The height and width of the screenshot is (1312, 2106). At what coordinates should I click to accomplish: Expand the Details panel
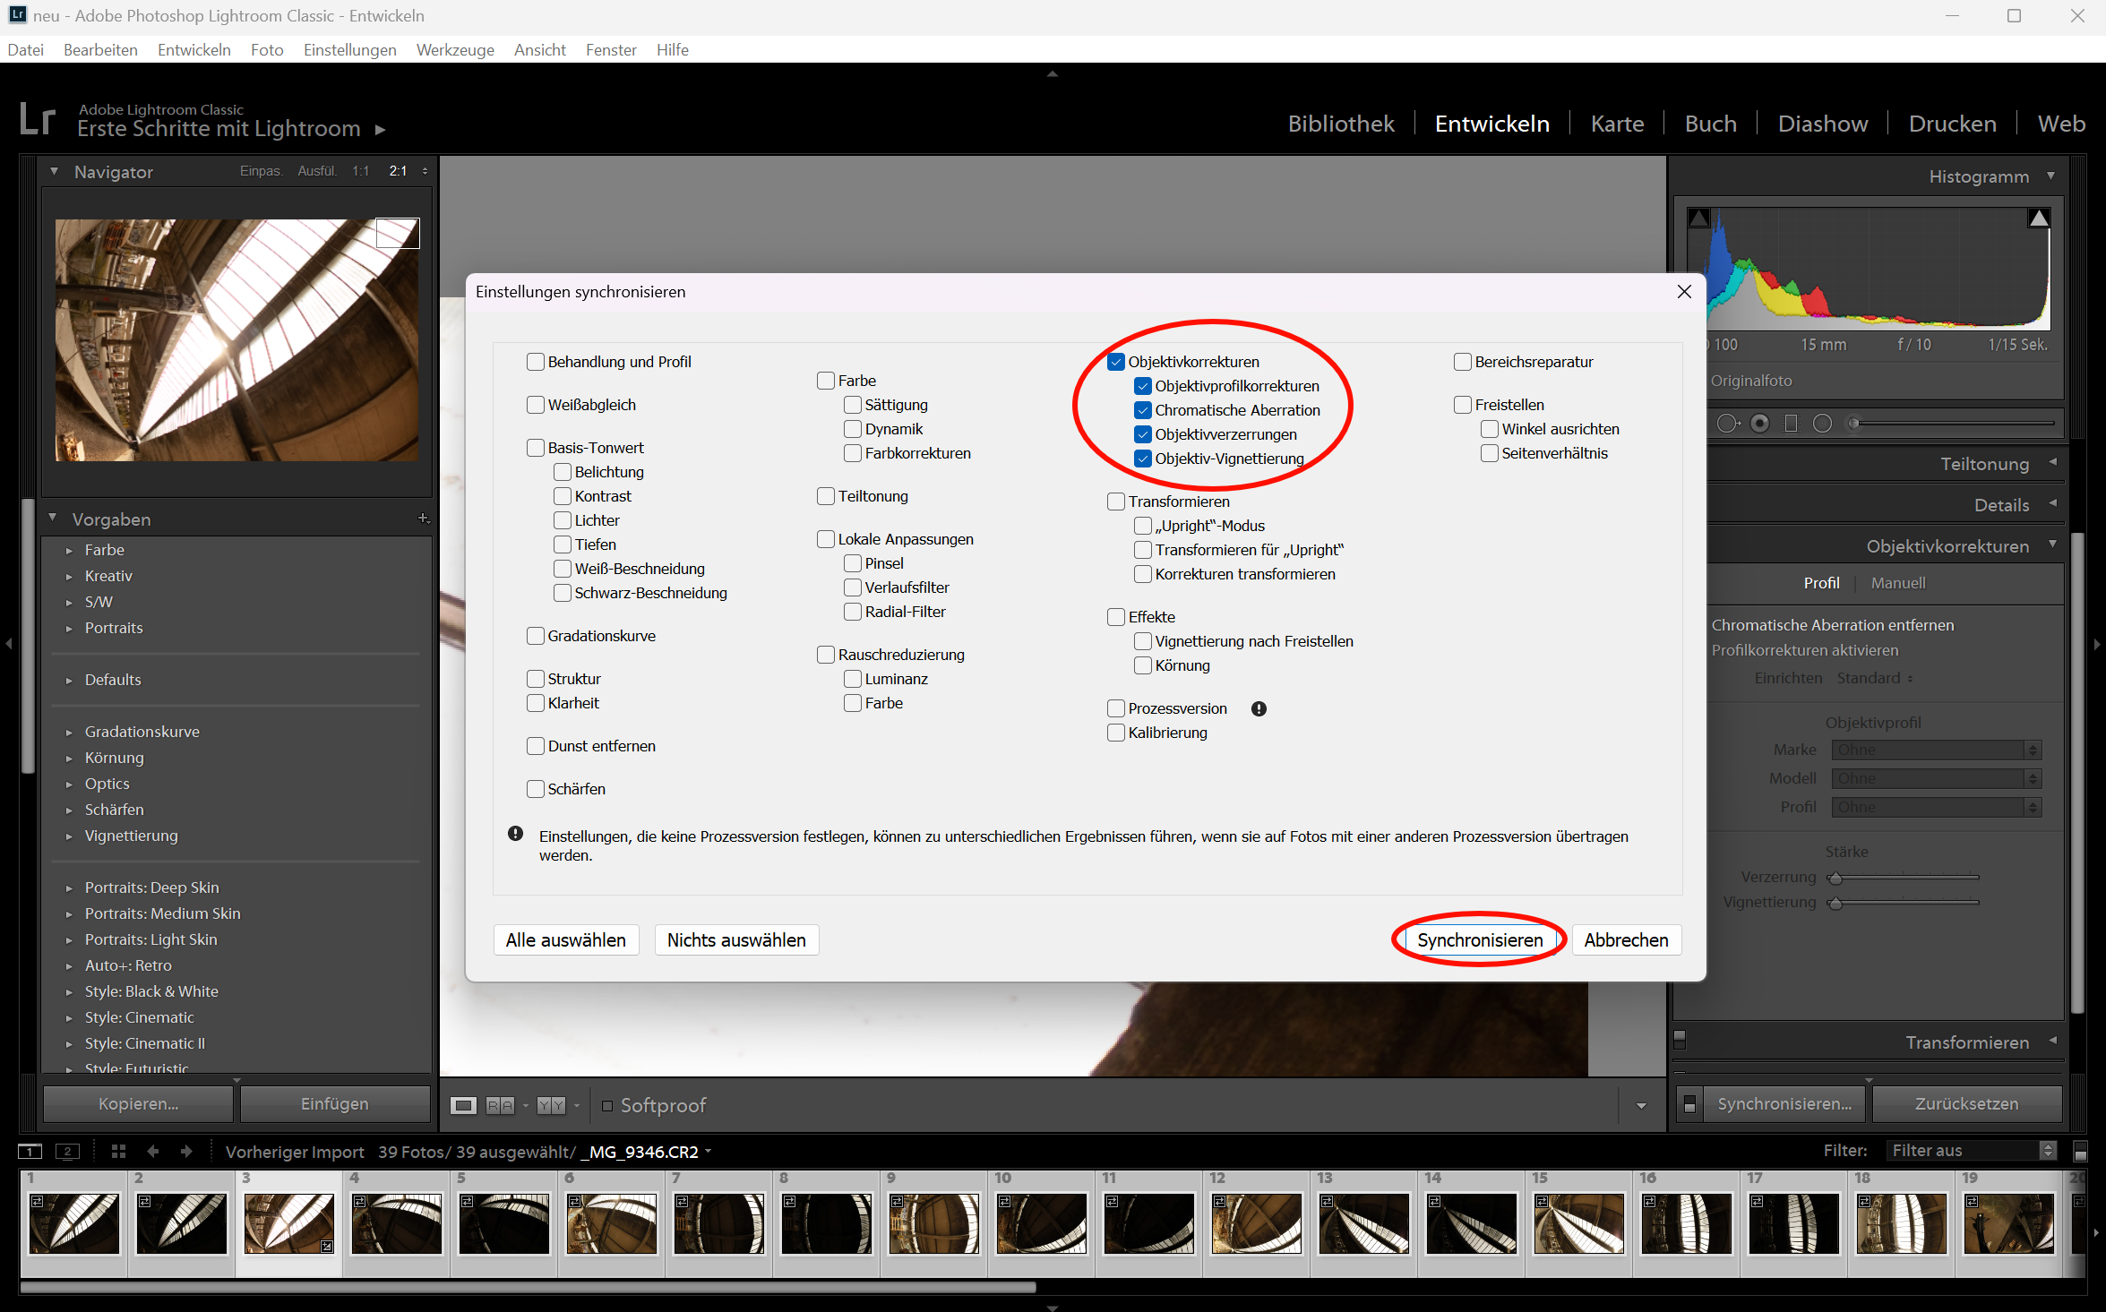click(x=2052, y=504)
